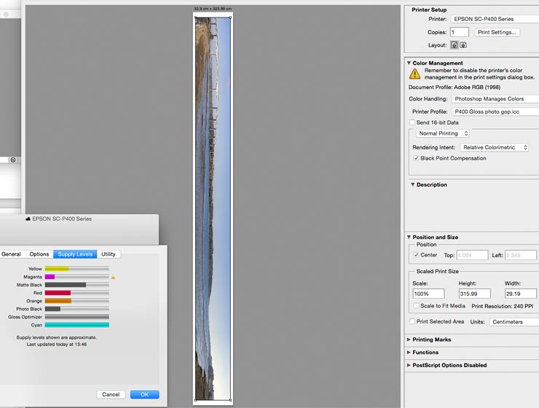Click the Copies input field
This screenshot has width=539, height=408.
[460, 32]
